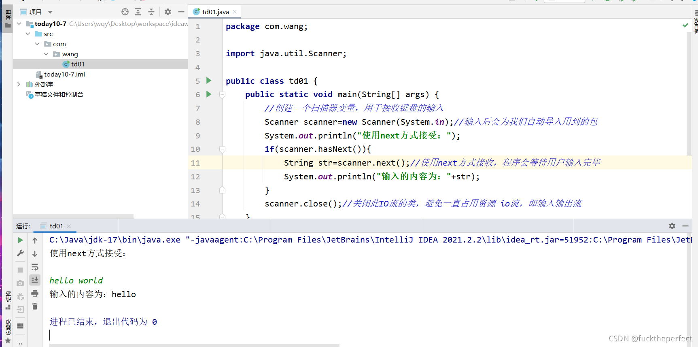Switch to the td01.java editor tab
This screenshot has height=347, width=698.
coord(215,12)
